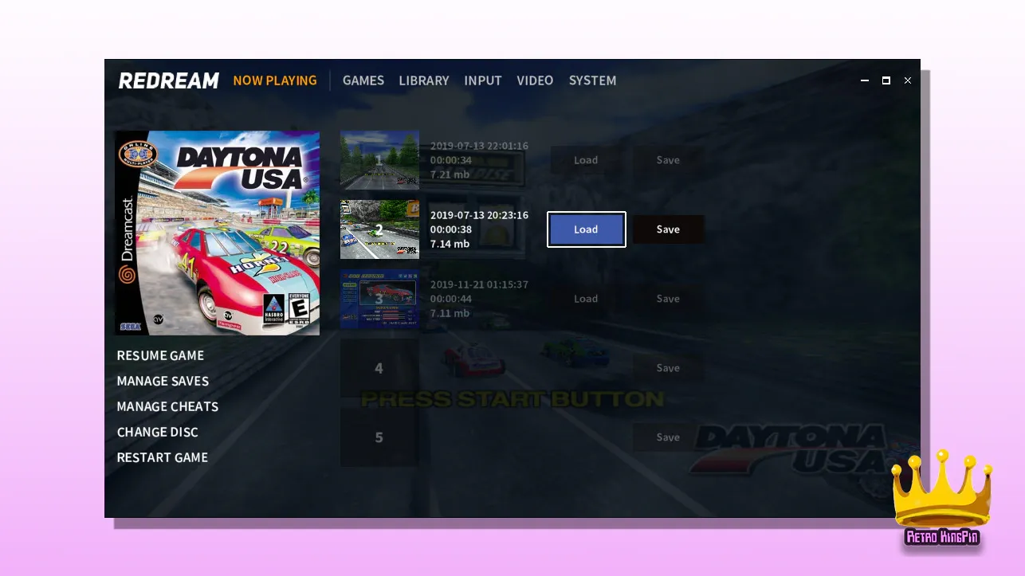The image size is (1025, 576).
Task: Choose CHANGE DISC
Action: coord(157,432)
